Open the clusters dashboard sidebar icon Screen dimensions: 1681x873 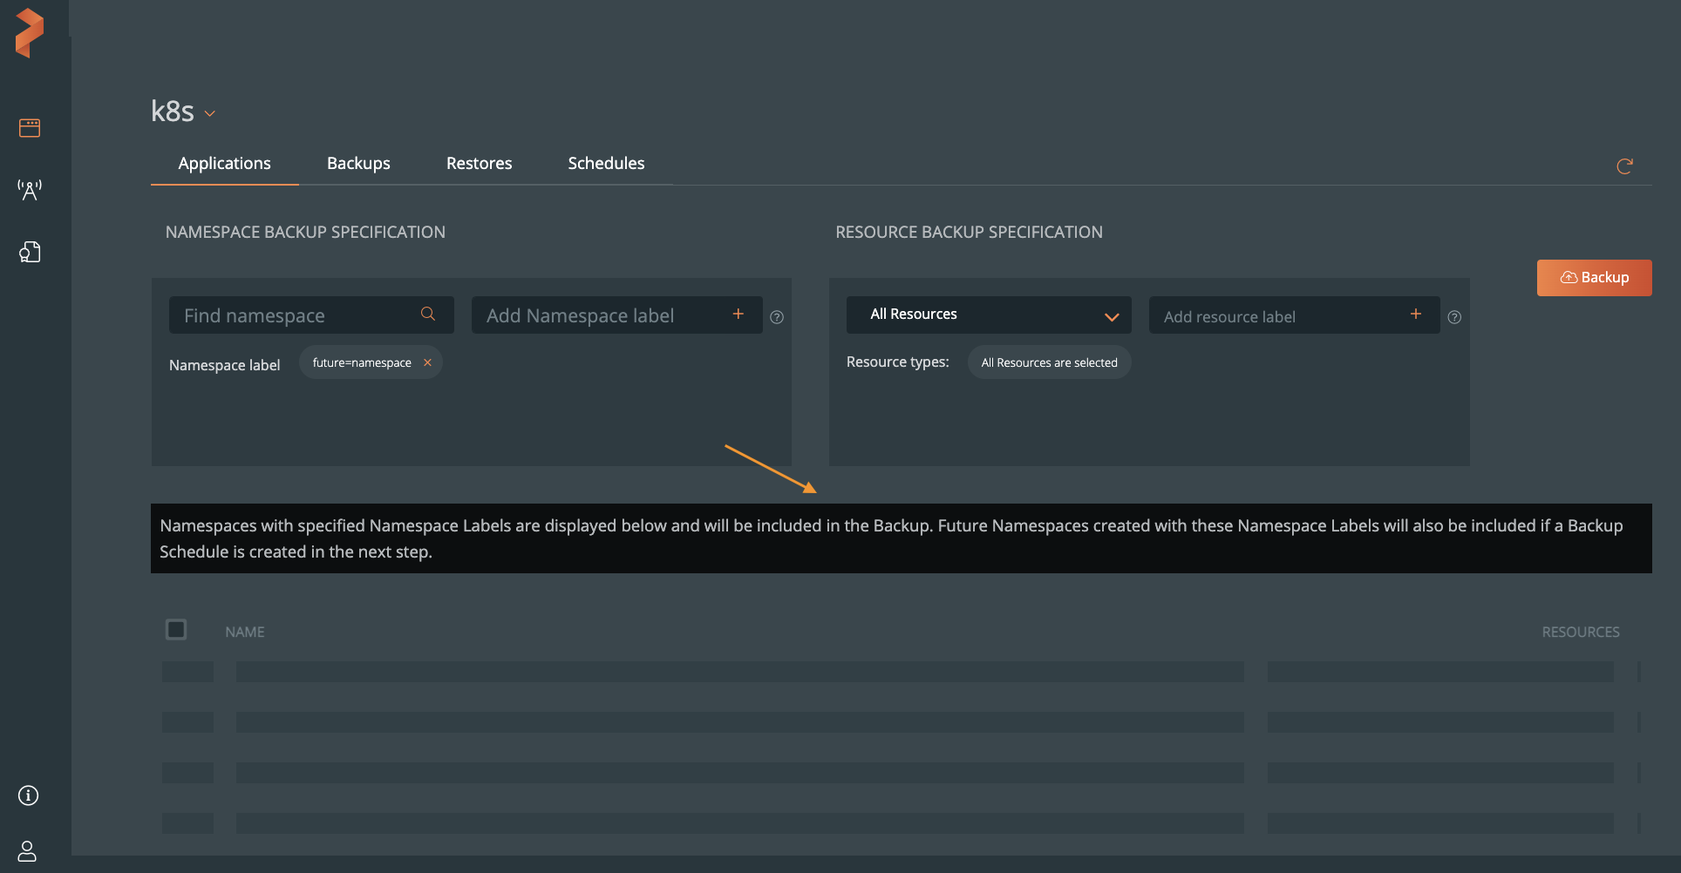(30, 128)
